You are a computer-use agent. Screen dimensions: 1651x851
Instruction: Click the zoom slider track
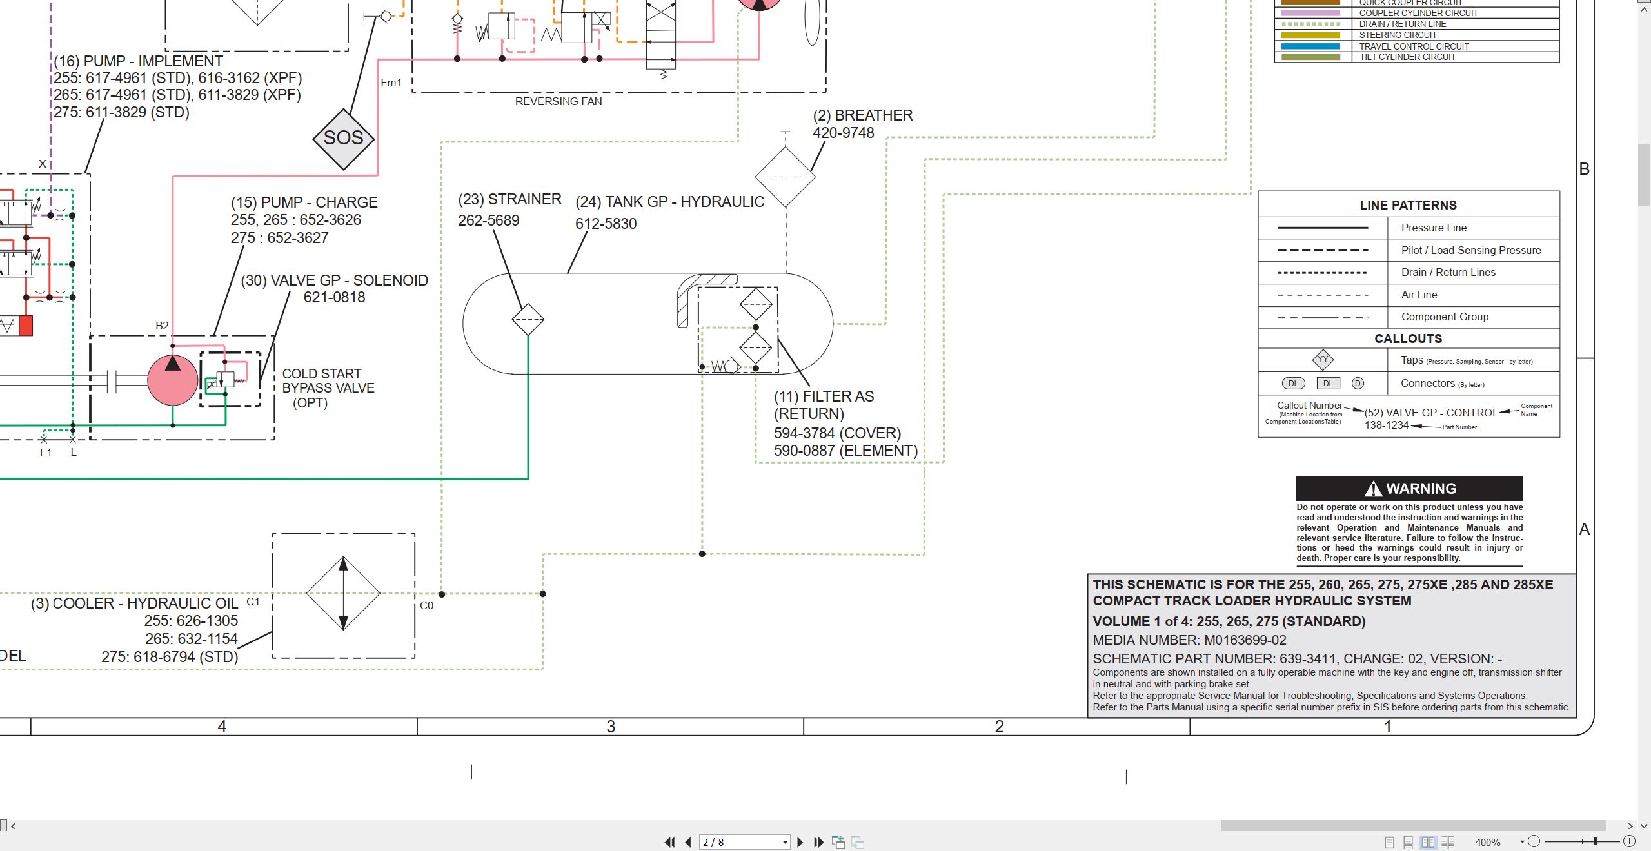[x=1581, y=841]
